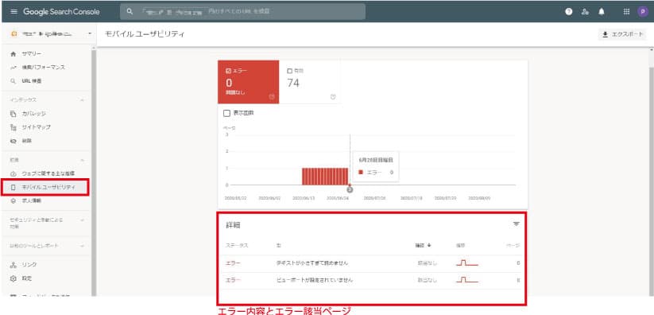654x315 pixels.
Task: Click the sidebar vertical scrollbar
Action: 94,173
